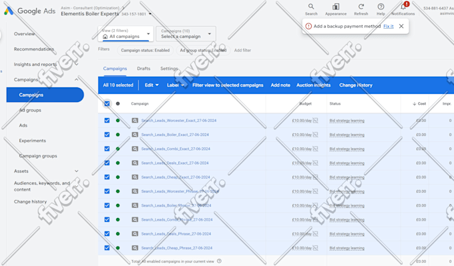Click the budget chart icon for Search_Leads_Worcester_Exact
Screen dimensions: 454x266
point(315,120)
